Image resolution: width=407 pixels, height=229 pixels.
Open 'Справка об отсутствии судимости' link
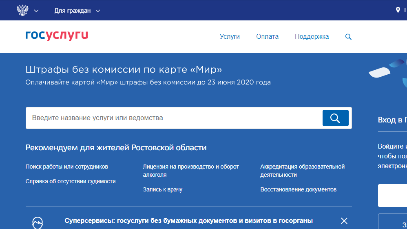tap(71, 181)
